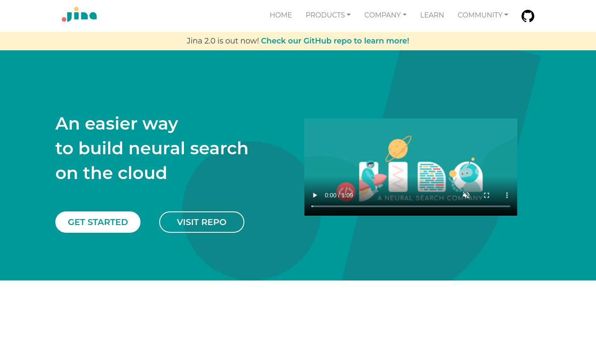Open 'Check our GitHub repo to learn more!' link
The width and height of the screenshot is (596, 341).
[x=335, y=41]
